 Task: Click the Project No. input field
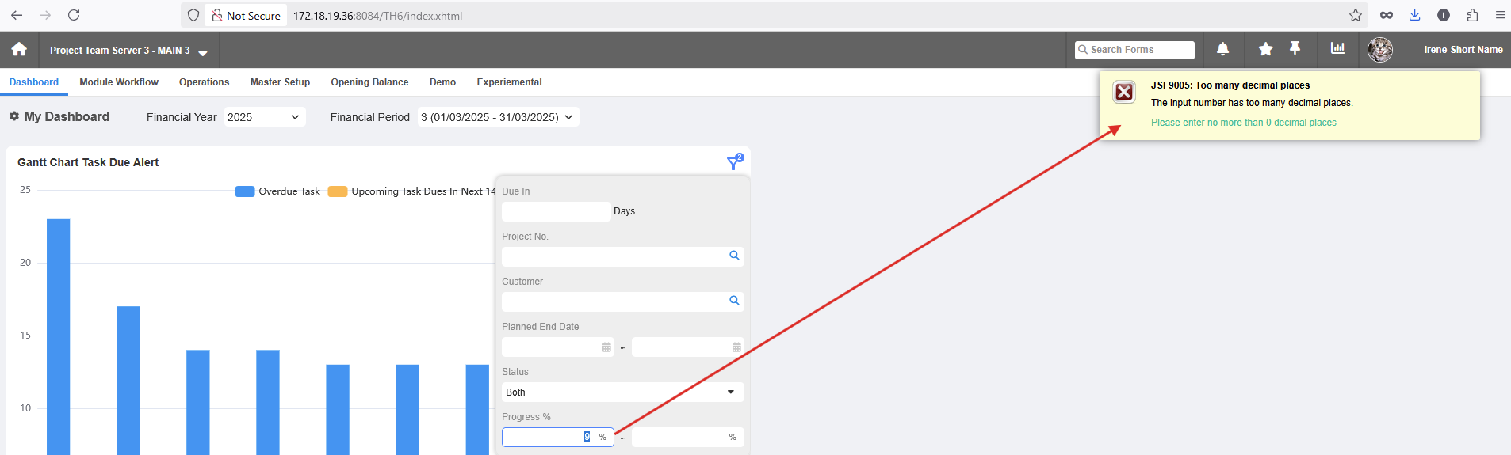point(622,256)
